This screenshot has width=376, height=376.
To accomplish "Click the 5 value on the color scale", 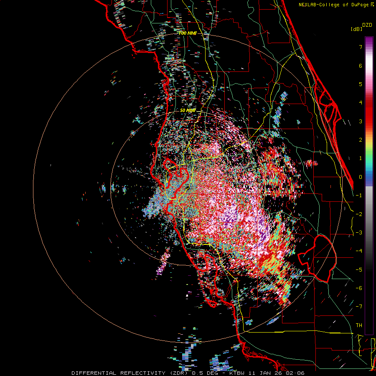I will [361, 84].
